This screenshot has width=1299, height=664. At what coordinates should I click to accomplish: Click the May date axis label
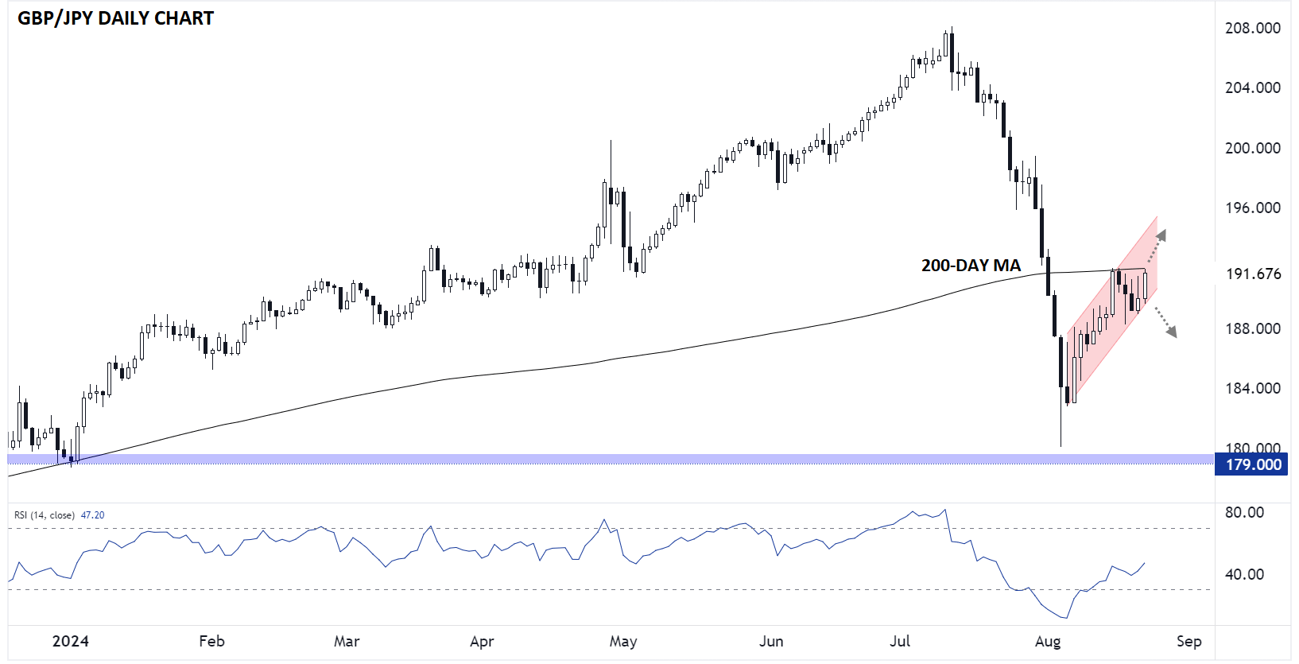coord(623,642)
